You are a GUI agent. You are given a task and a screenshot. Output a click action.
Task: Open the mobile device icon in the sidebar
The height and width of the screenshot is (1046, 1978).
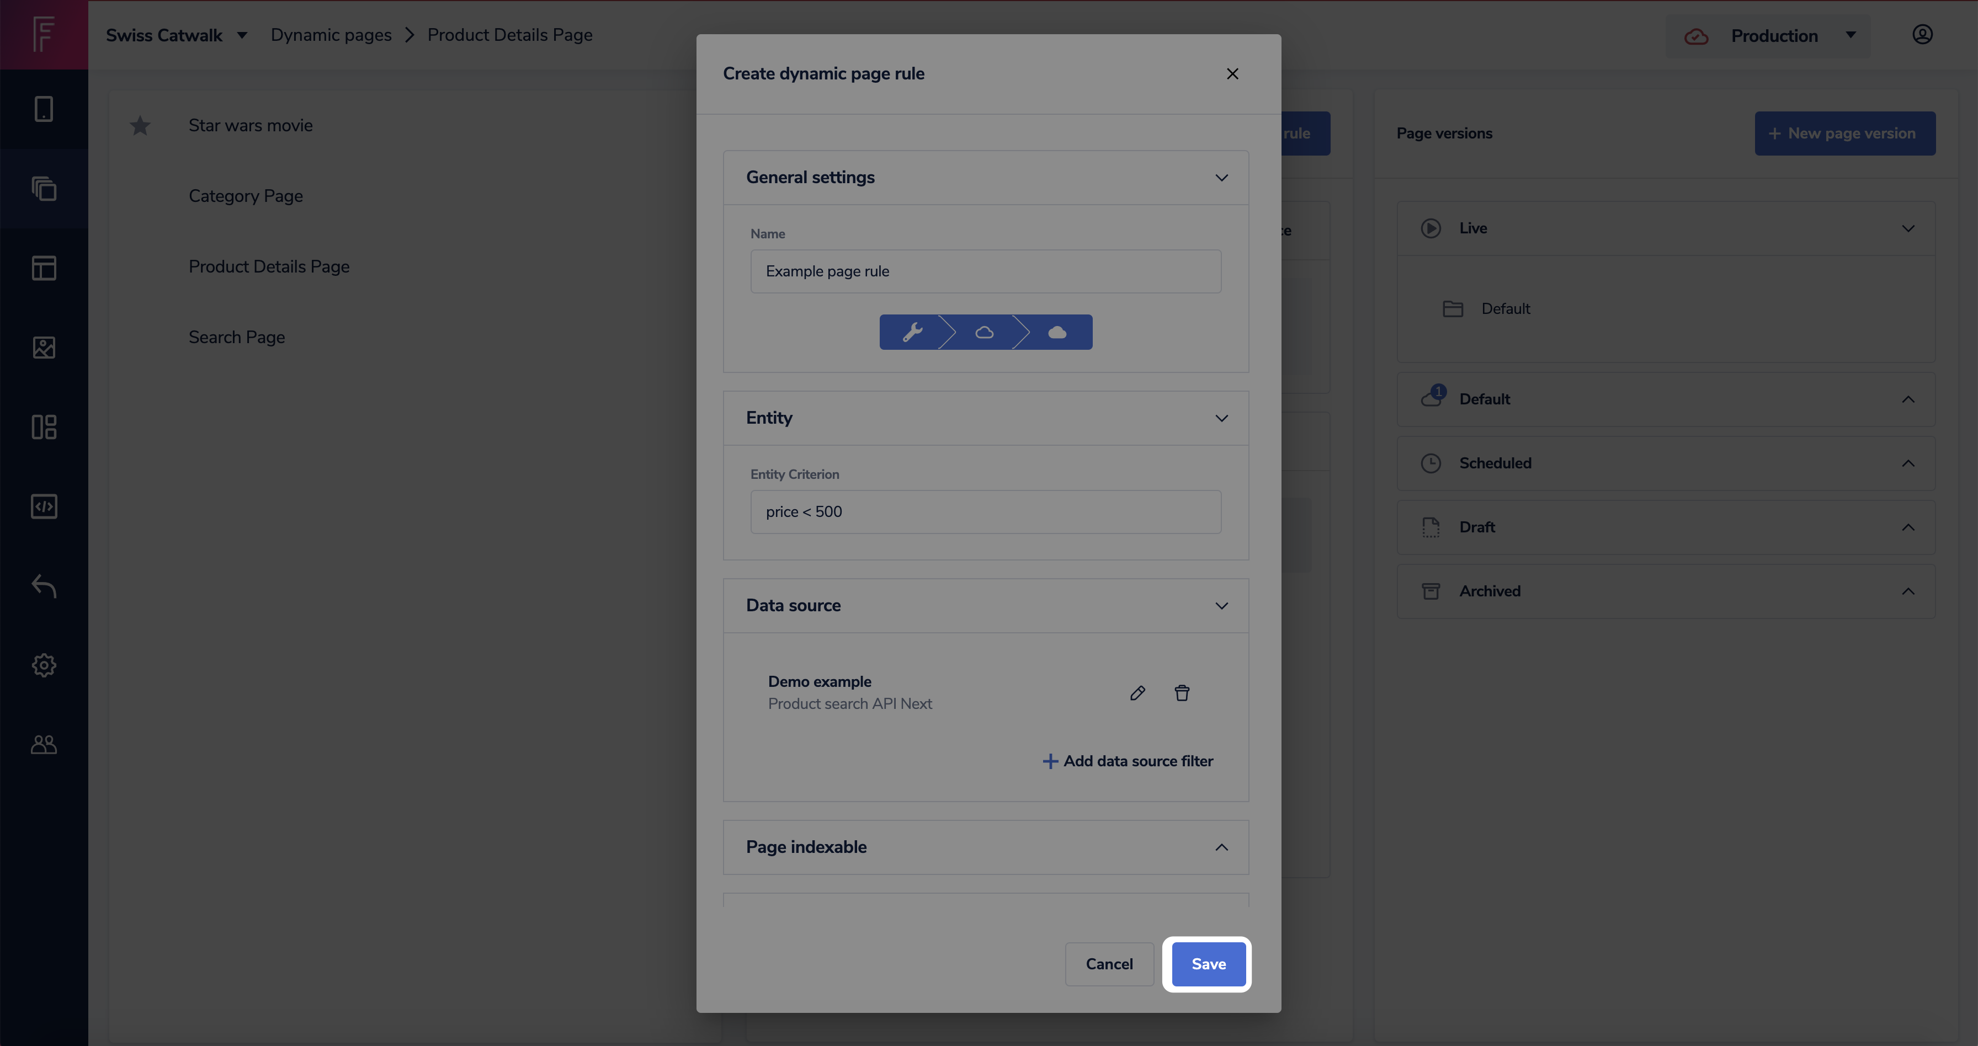[x=44, y=109]
